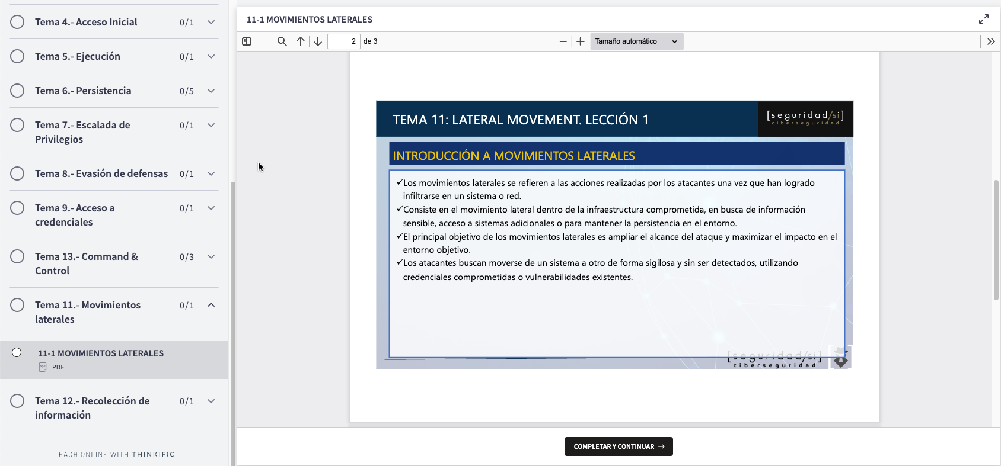Toggle the PDF sidebar panel icon

(247, 41)
